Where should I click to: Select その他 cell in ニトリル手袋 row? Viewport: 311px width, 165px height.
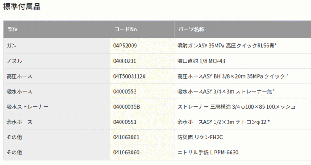pos(56,153)
